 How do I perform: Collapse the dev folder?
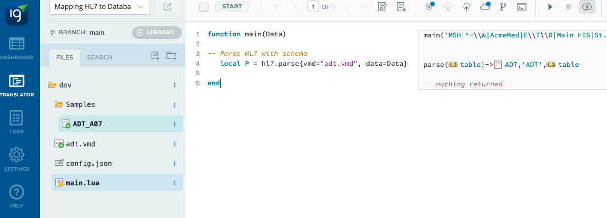click(x=52, y=85)
